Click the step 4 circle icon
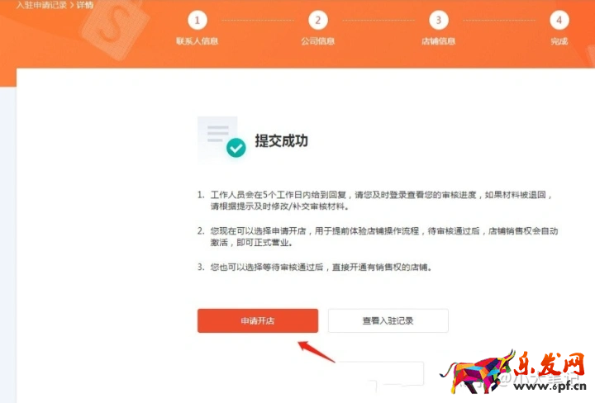 (559, 20)
